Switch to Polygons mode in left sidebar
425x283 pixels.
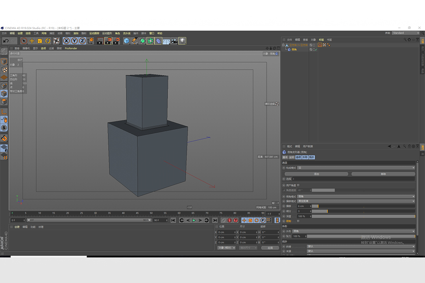coord(4,101)
